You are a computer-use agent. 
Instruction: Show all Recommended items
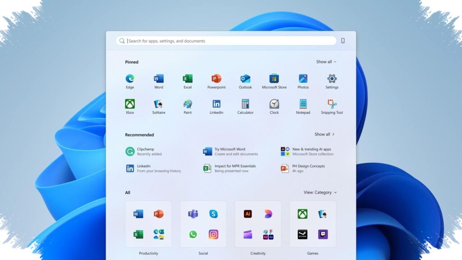324,134
